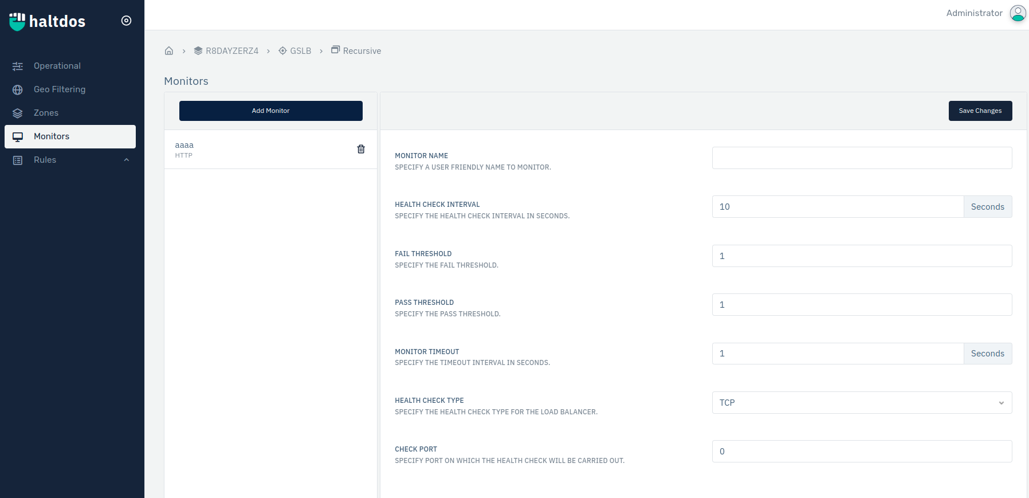Go to home via breadcrumb house icon
The width and height of the screenshot is (1029, 498).
[169, 51]
